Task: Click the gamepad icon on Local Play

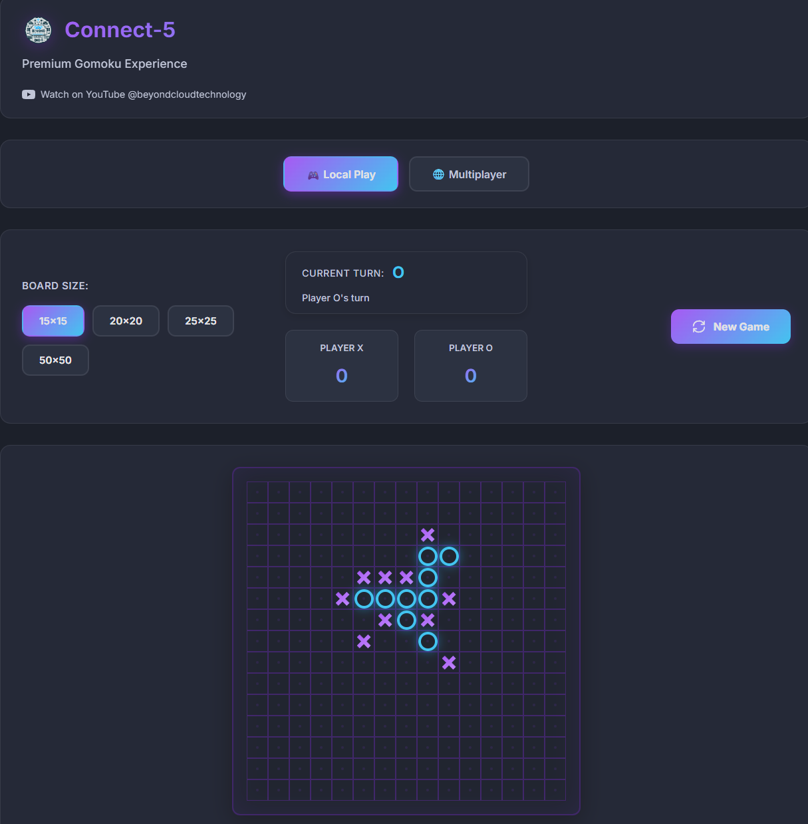Action: [x=313, y=175]
